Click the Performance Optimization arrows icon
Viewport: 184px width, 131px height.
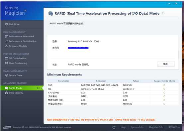[6, 41]
